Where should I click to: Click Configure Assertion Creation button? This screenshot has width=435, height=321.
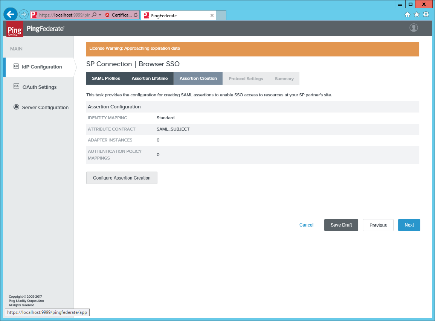(122, 178)
